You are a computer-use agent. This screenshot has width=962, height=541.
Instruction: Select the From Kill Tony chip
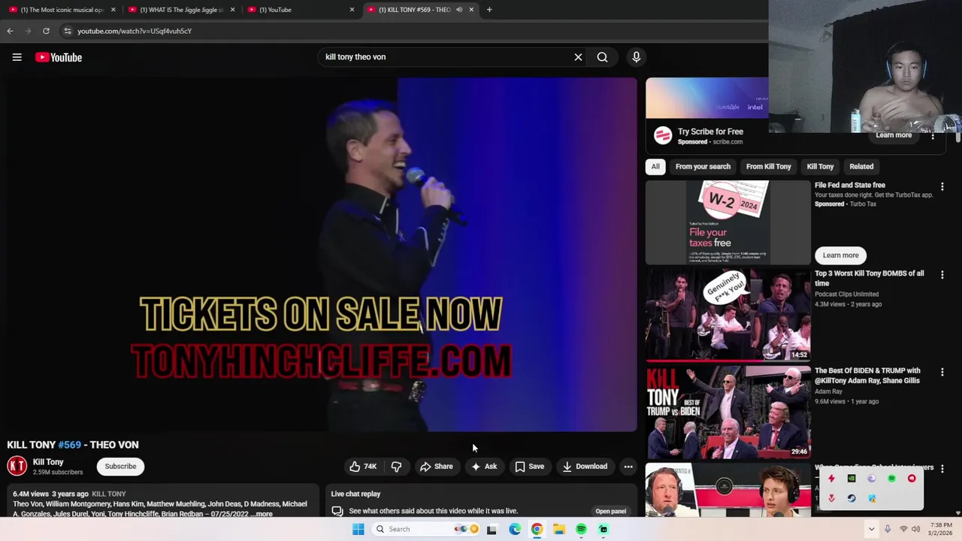(x=768, y=167)
